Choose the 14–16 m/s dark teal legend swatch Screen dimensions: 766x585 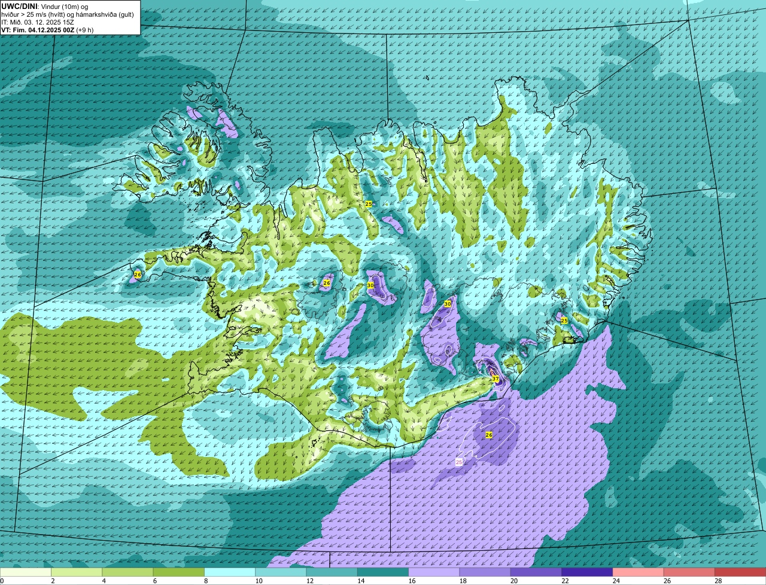[383, 572]
